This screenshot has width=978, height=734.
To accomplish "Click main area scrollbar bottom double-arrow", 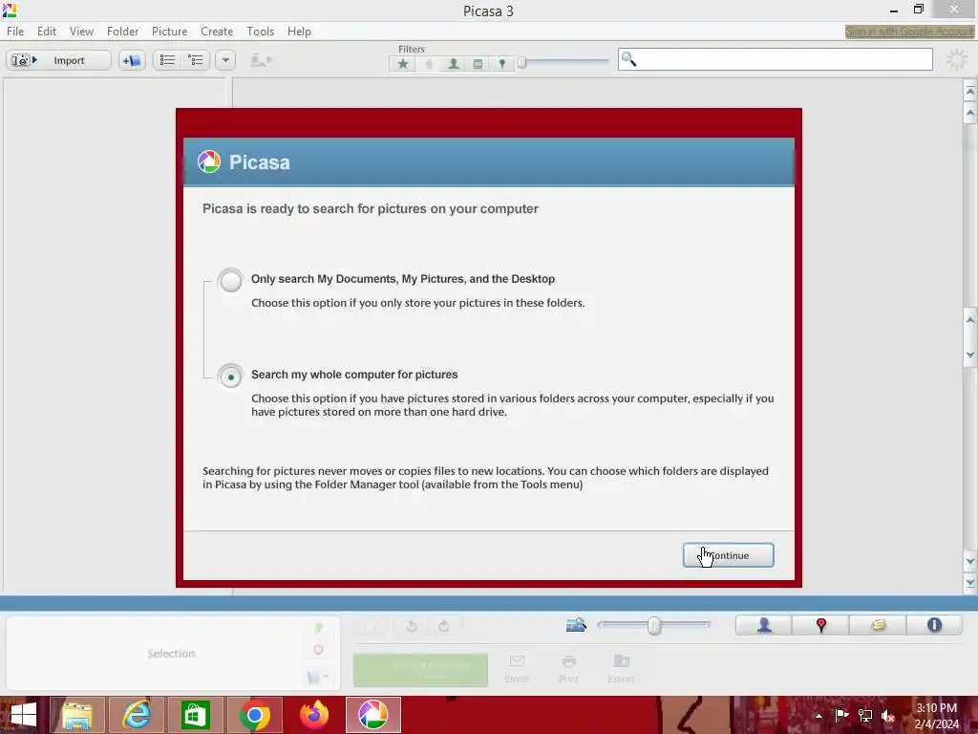I will click(970, 582).
